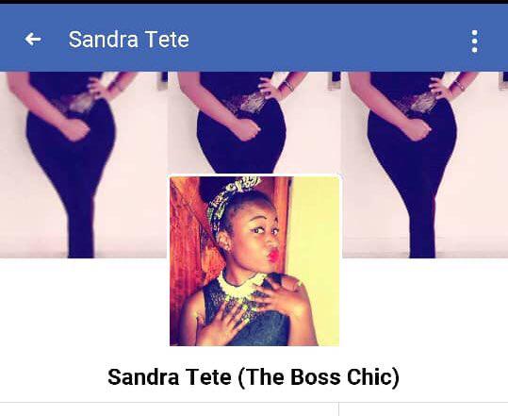Open the left panel of the cover photo
This screenshot has height=416, width=508.
tap(84, 165)
